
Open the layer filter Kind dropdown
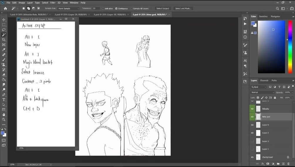[259, 87]
